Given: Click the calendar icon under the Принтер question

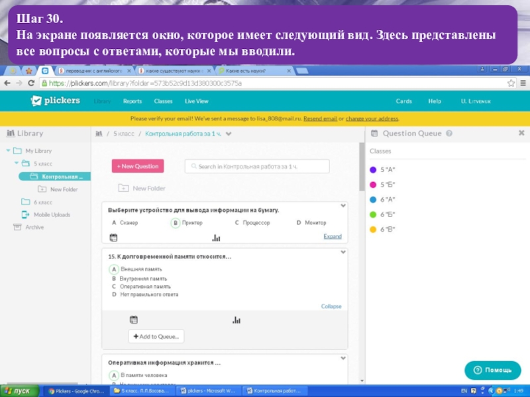Looking at the screenshot, I should click(x=113, y=238).
